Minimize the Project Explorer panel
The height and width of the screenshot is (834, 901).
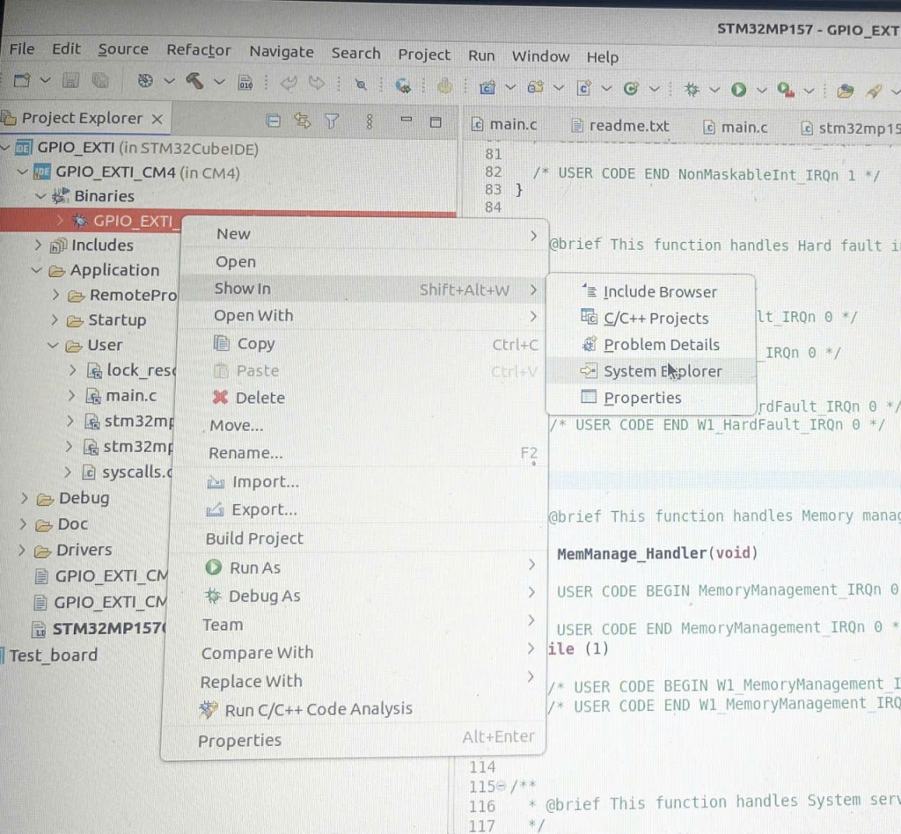pyautogui.click(x=406, y=121)
